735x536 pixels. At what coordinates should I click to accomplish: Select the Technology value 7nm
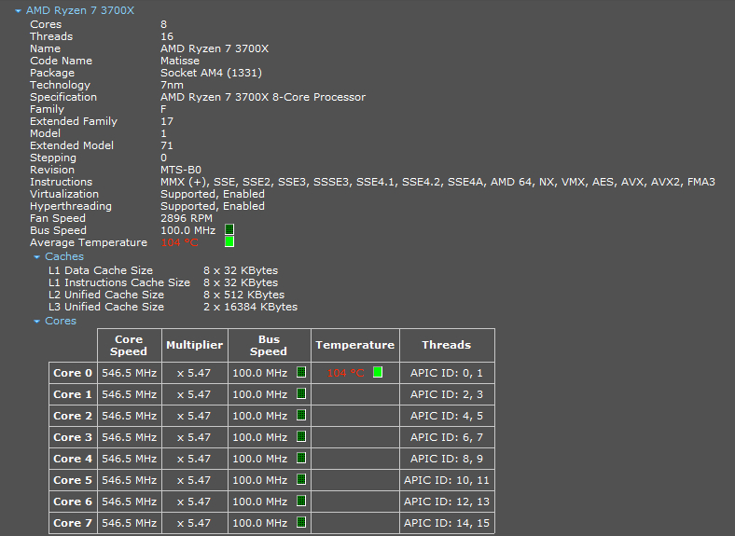(172, 85)
